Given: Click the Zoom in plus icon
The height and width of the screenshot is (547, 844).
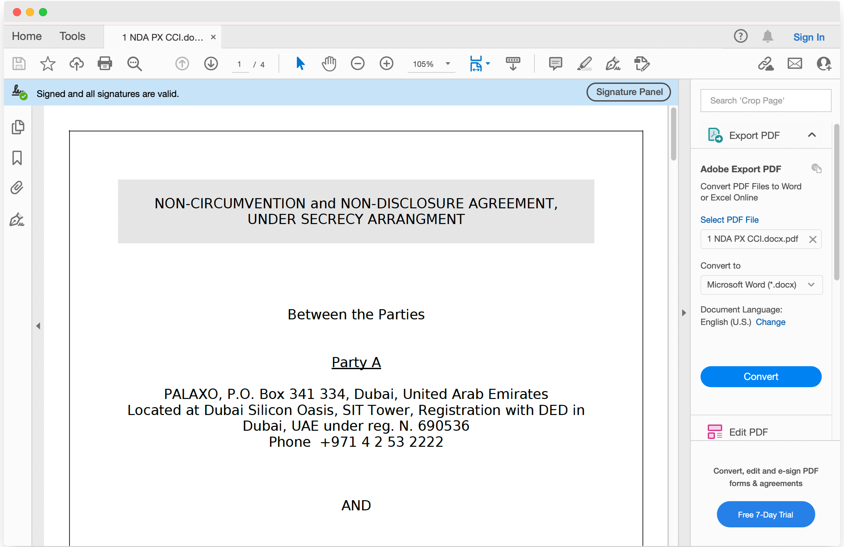Looking at the screenshot, I should click(x=386, y=64).
